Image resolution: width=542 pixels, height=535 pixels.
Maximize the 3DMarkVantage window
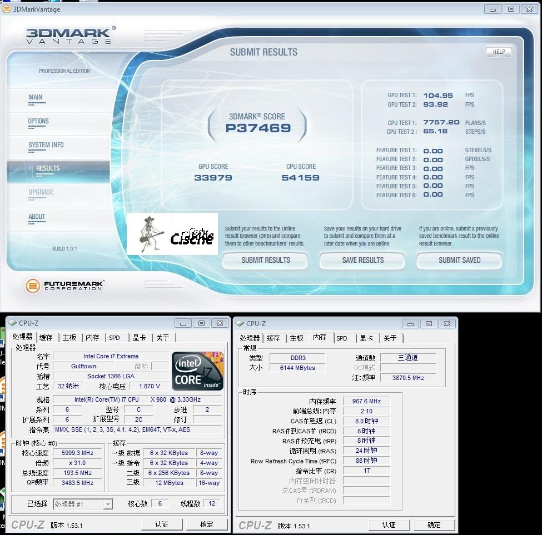[511, 9]
